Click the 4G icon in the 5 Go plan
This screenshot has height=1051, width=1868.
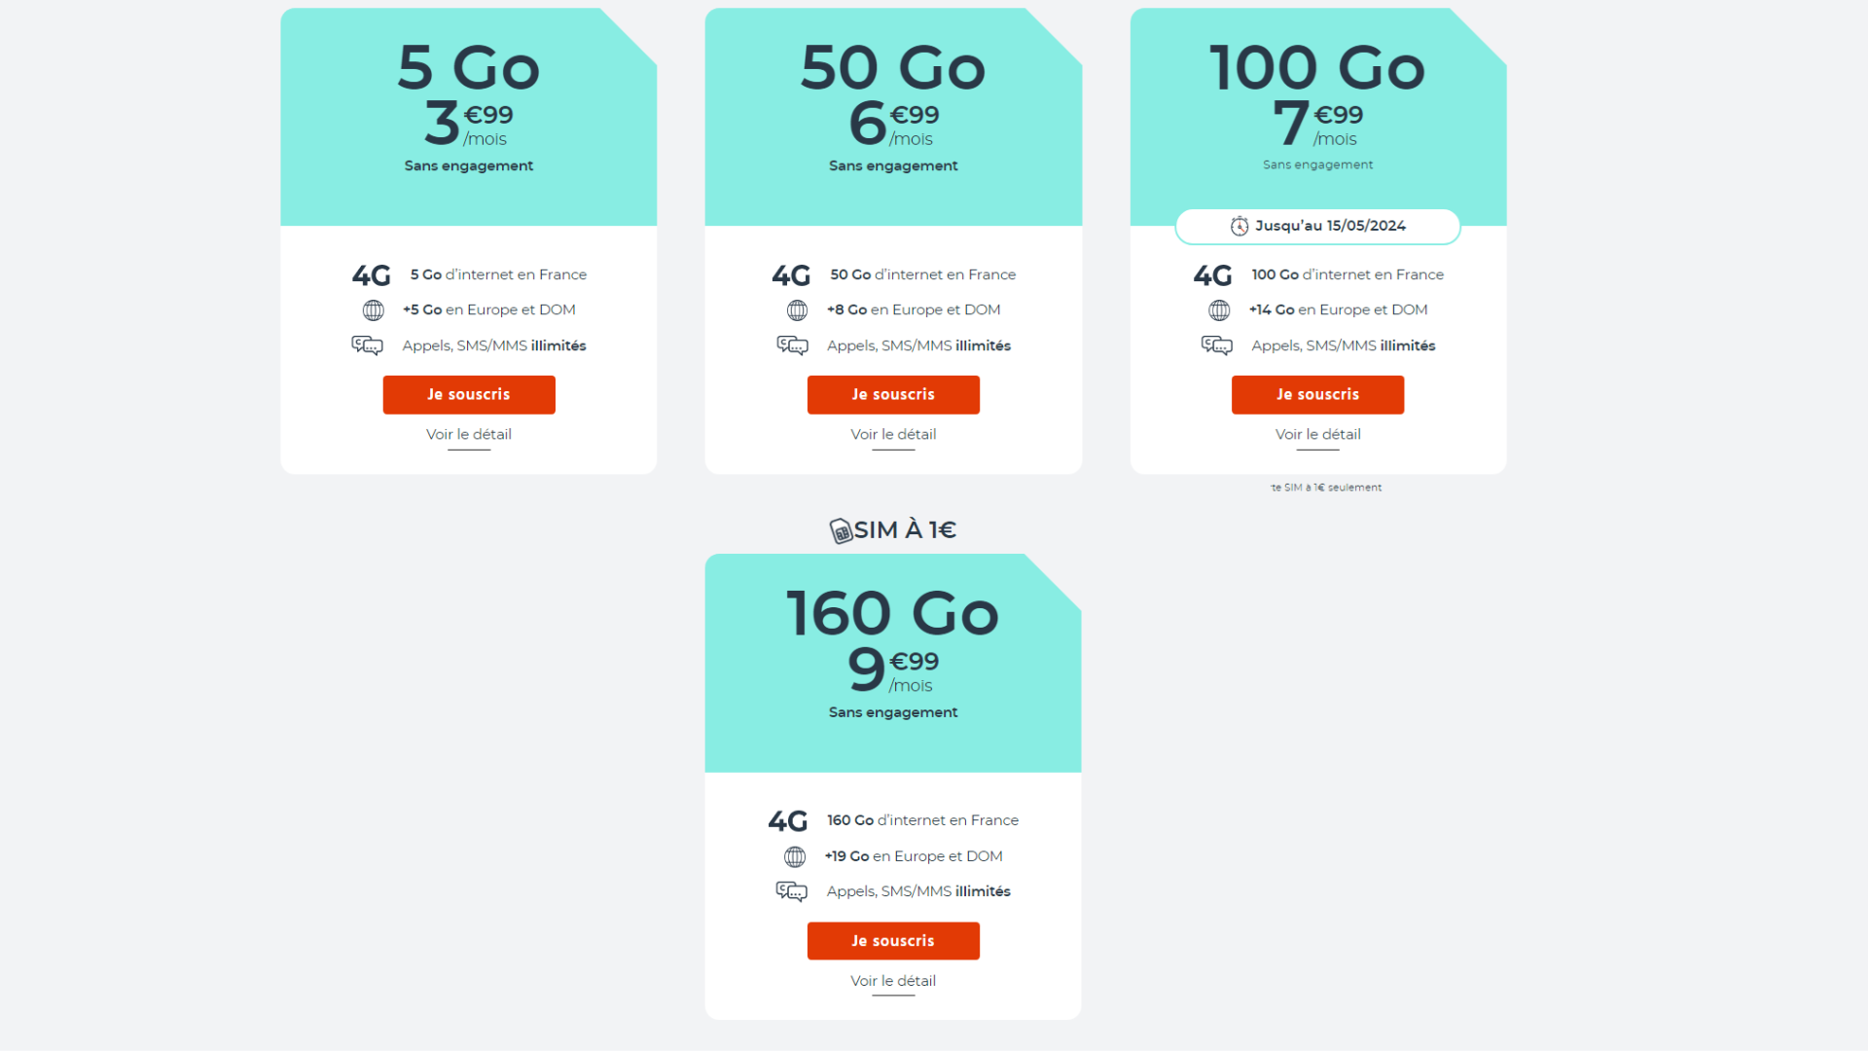pos(371,275)
